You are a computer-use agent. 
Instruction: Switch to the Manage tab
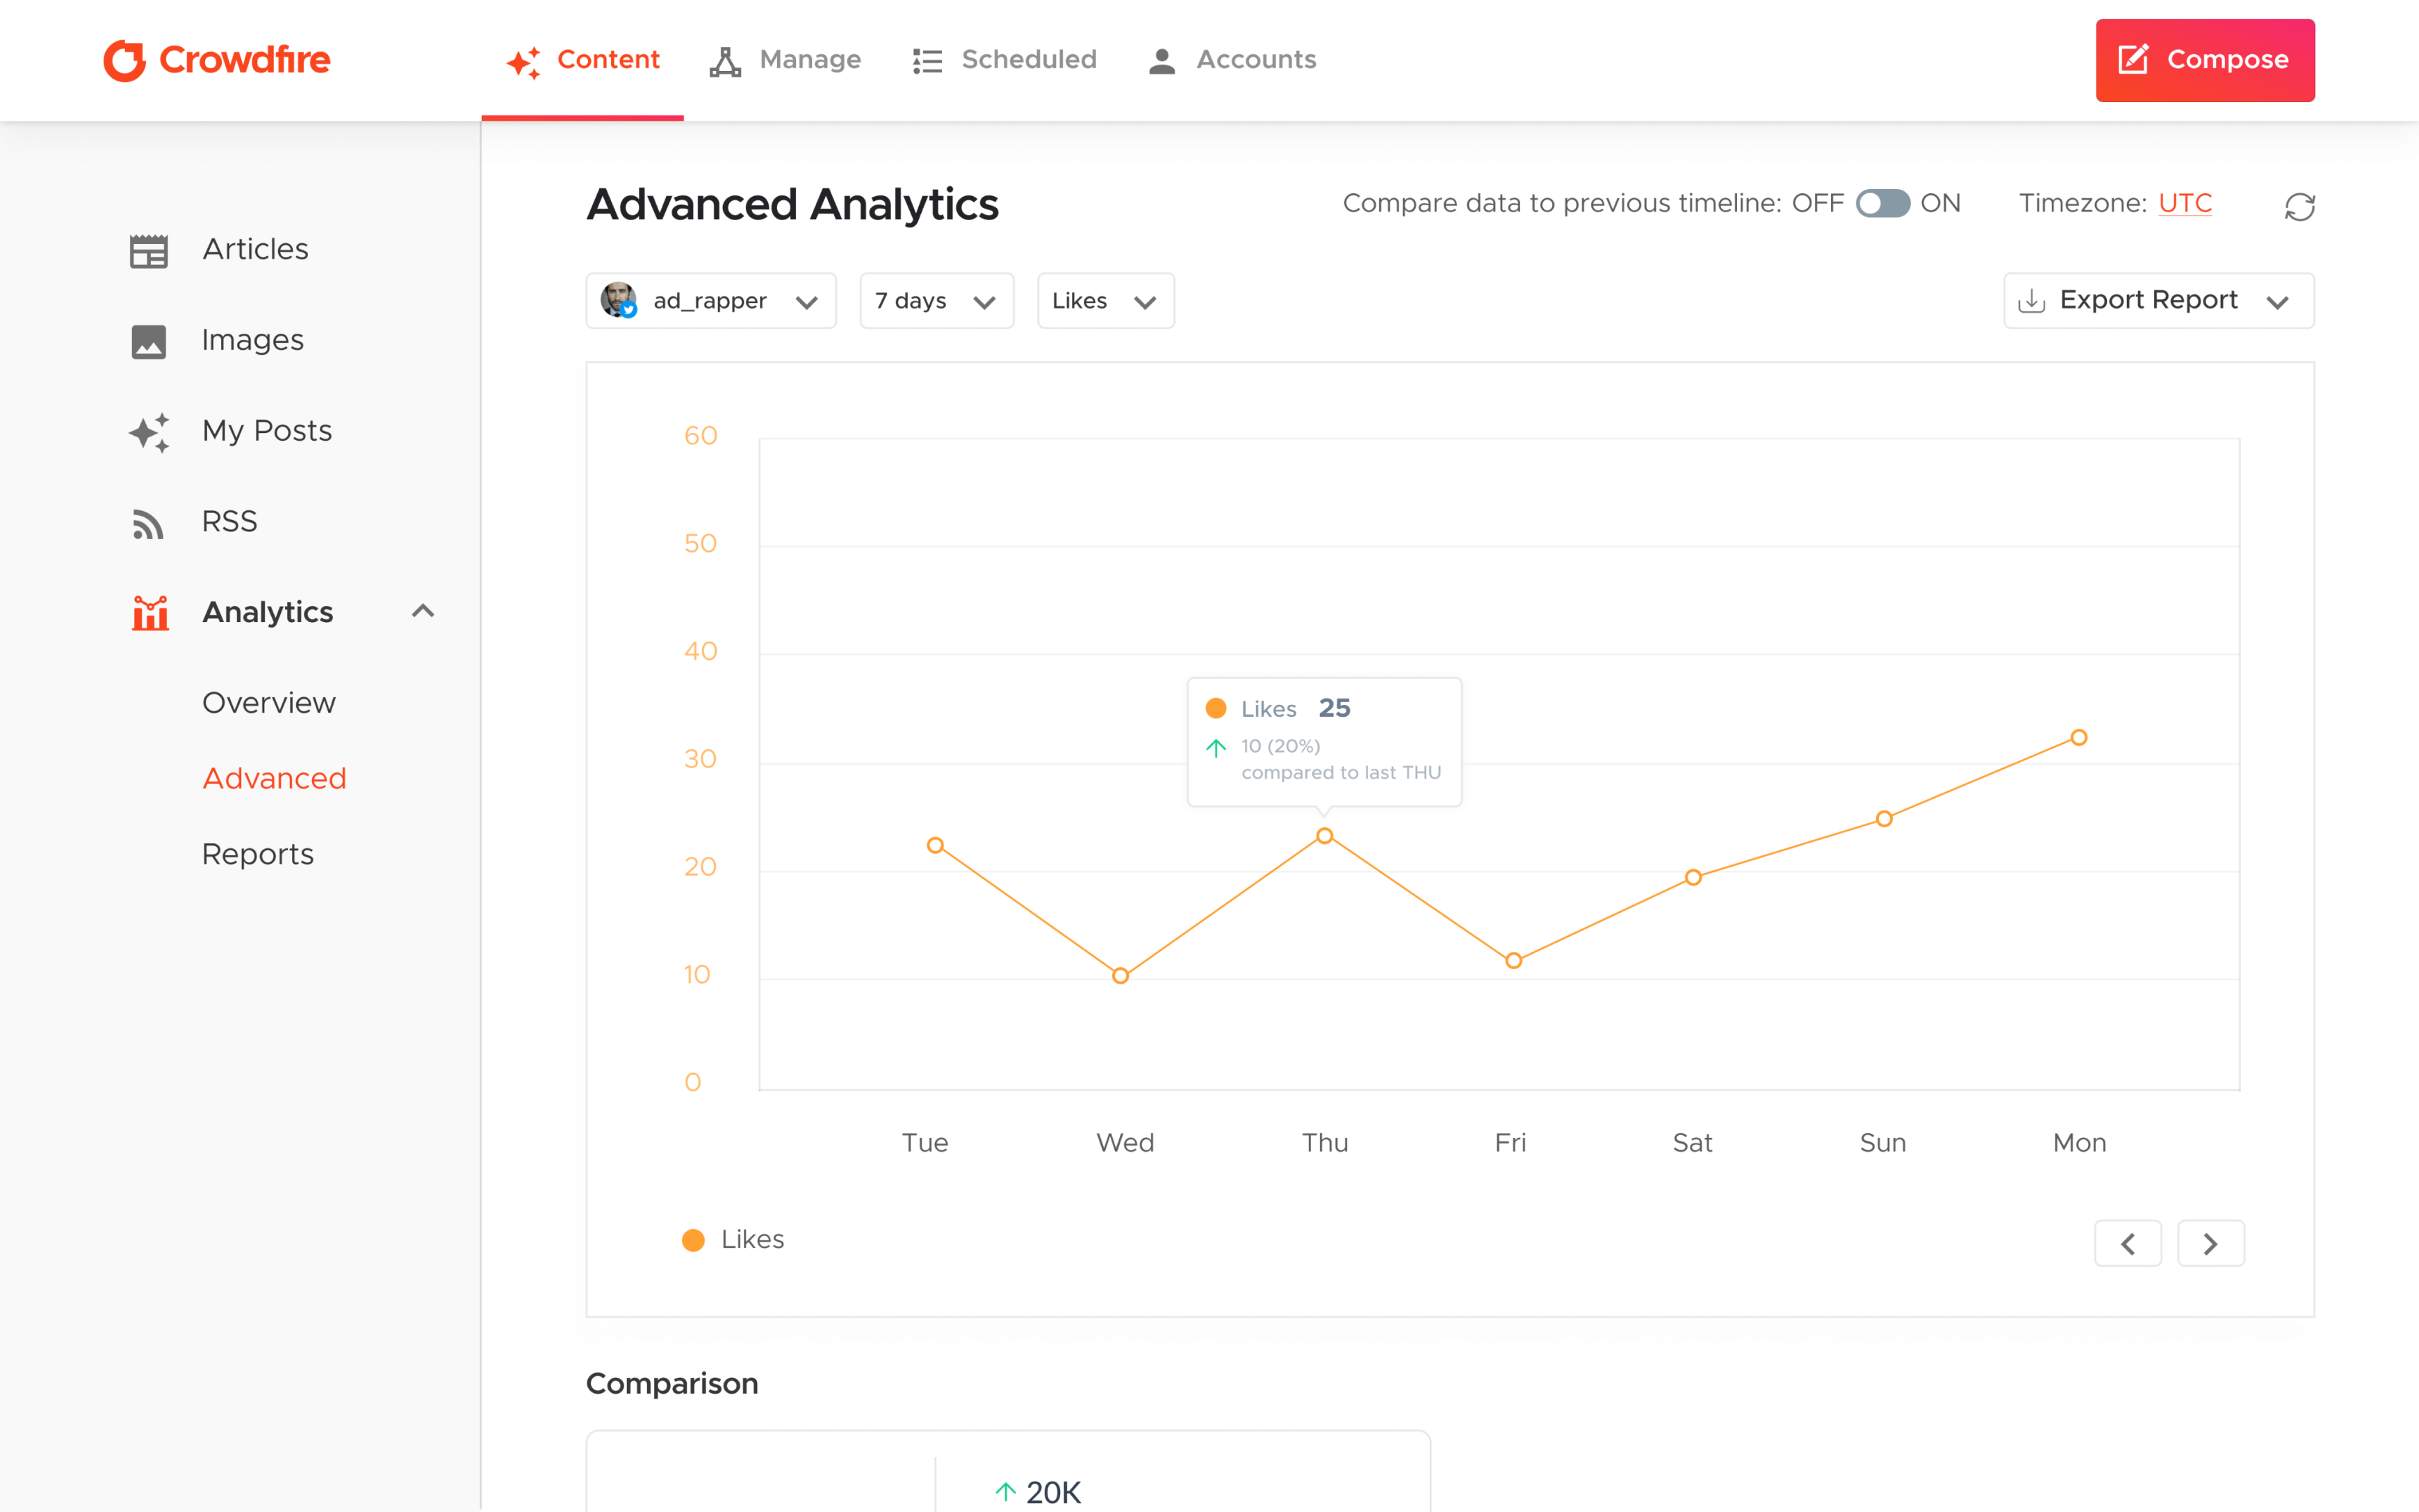785,60
